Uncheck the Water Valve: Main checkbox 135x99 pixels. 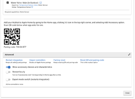click(x=8, y=3)
